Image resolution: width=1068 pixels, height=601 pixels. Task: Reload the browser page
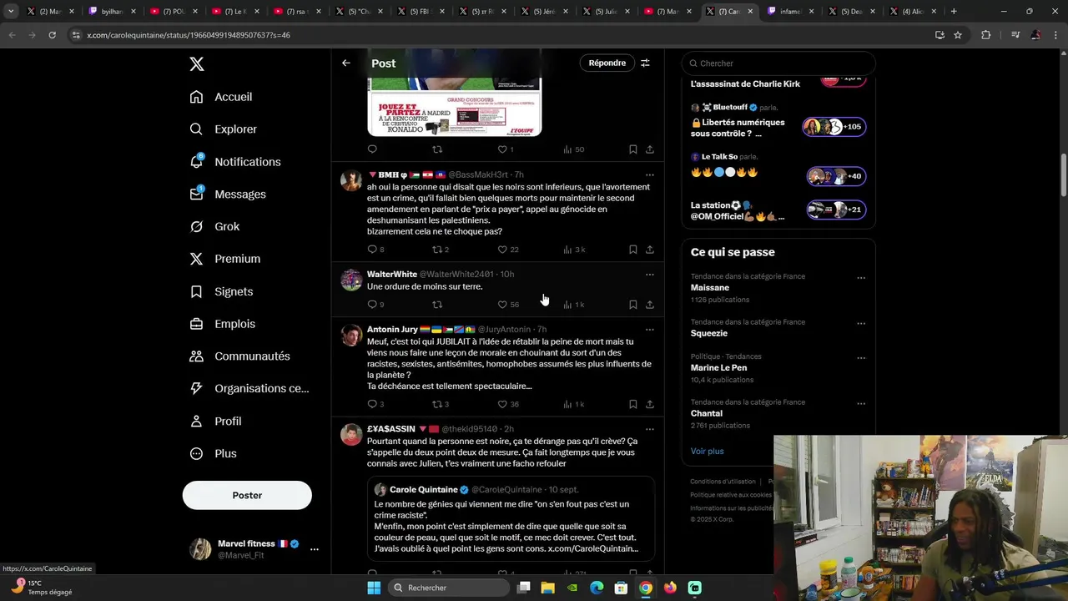[x=52, y=35]
